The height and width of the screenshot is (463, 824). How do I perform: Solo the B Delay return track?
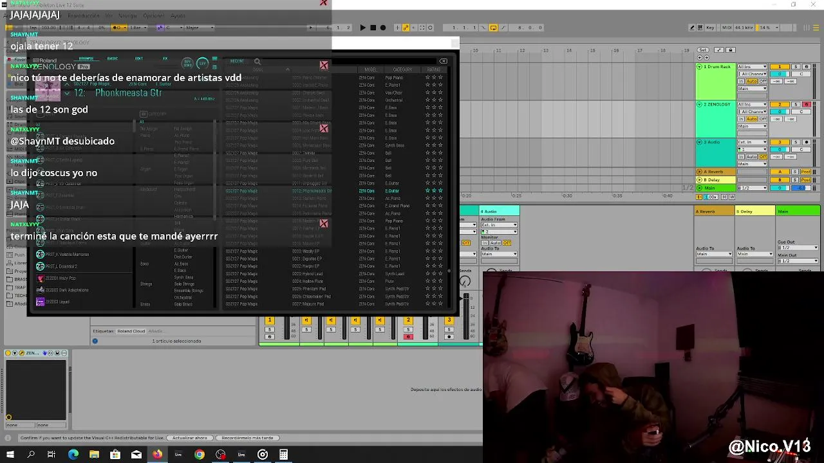tap(795, 180)
